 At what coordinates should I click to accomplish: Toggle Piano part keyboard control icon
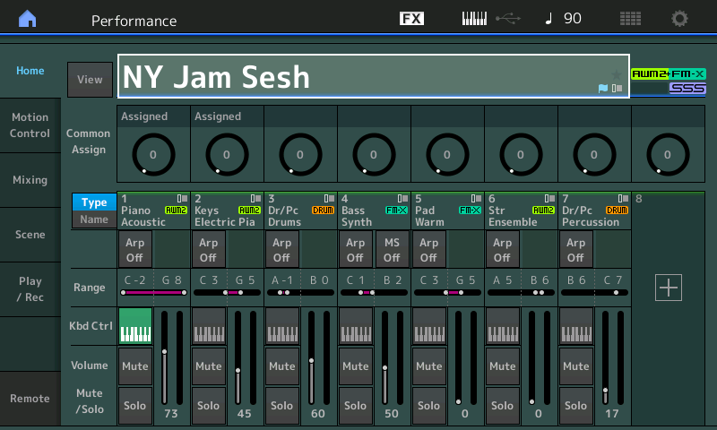click(135, 326)
